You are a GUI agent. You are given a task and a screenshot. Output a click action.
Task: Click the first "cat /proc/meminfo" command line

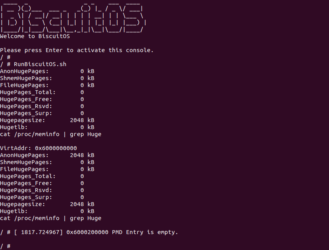(51, 134)
